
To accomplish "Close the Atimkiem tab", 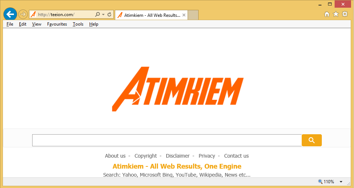I will coord(184,15).
